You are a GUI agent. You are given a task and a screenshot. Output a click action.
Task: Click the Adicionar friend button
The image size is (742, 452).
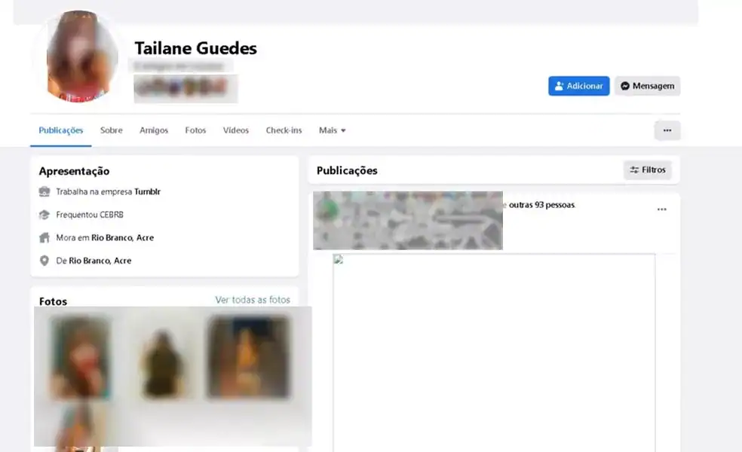click(578, 86)
